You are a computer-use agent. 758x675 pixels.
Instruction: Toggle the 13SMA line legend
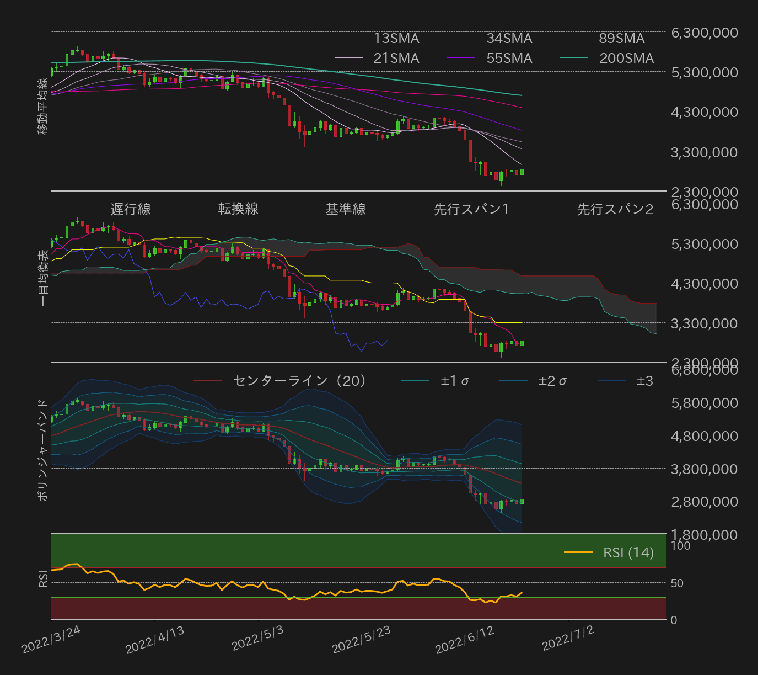click(x=396, y=39)
